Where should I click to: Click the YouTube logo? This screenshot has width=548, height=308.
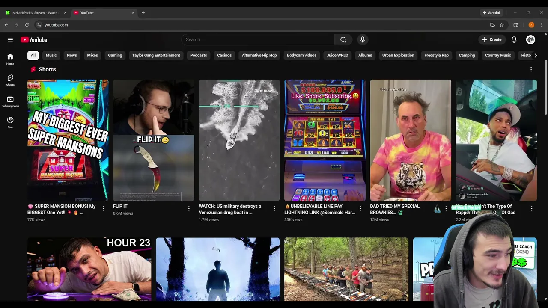pos(34,40)
